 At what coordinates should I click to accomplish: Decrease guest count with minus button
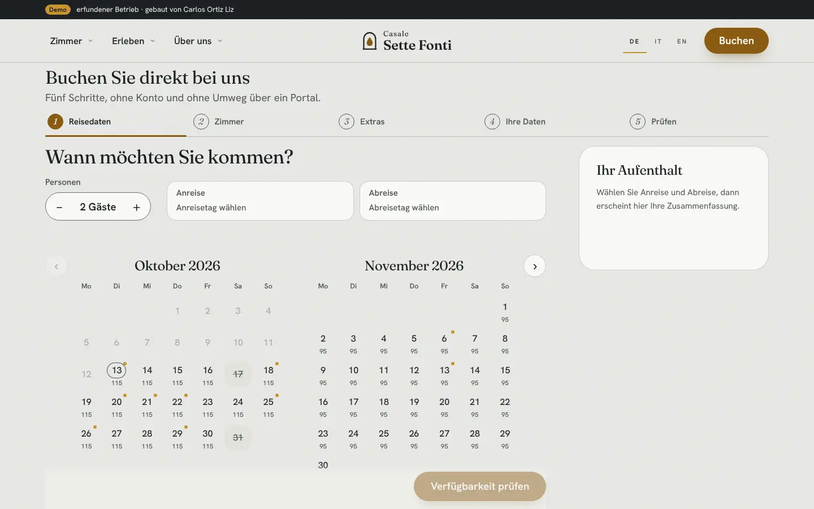click(x=59, y=207)
